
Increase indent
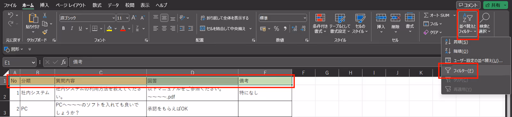[191, 28]
